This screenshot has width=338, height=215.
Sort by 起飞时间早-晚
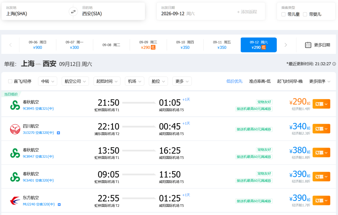point(290,81)
